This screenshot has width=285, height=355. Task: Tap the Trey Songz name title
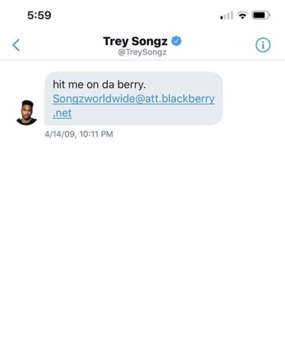pyautogui.click(x=135, y=41)
